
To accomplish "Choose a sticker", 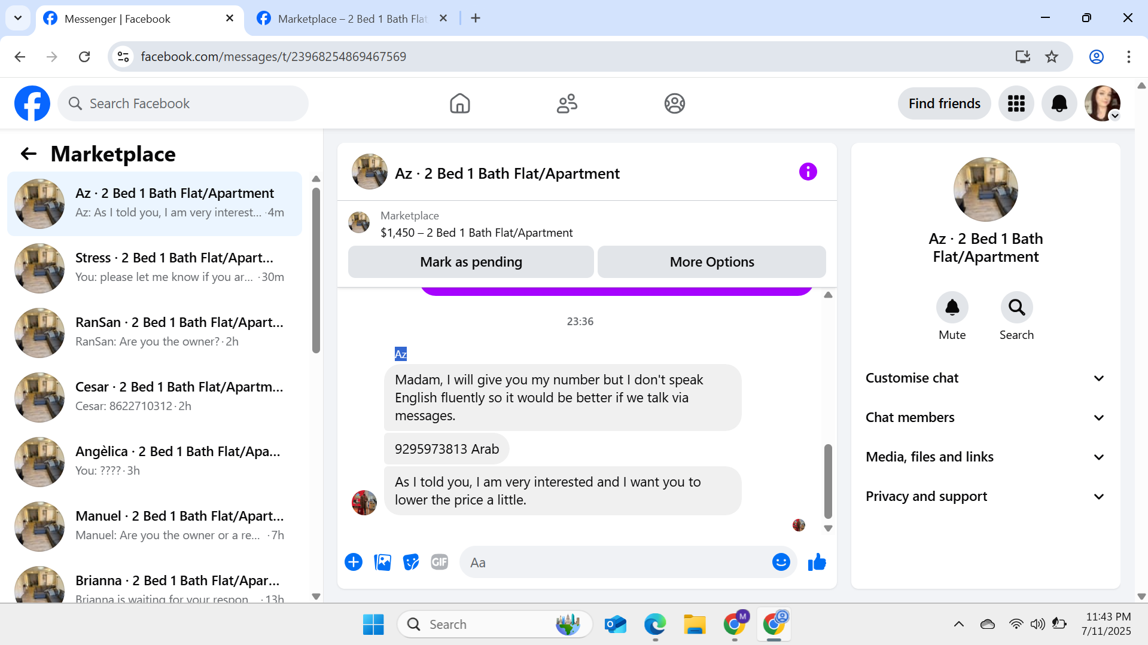I will 411,562.
